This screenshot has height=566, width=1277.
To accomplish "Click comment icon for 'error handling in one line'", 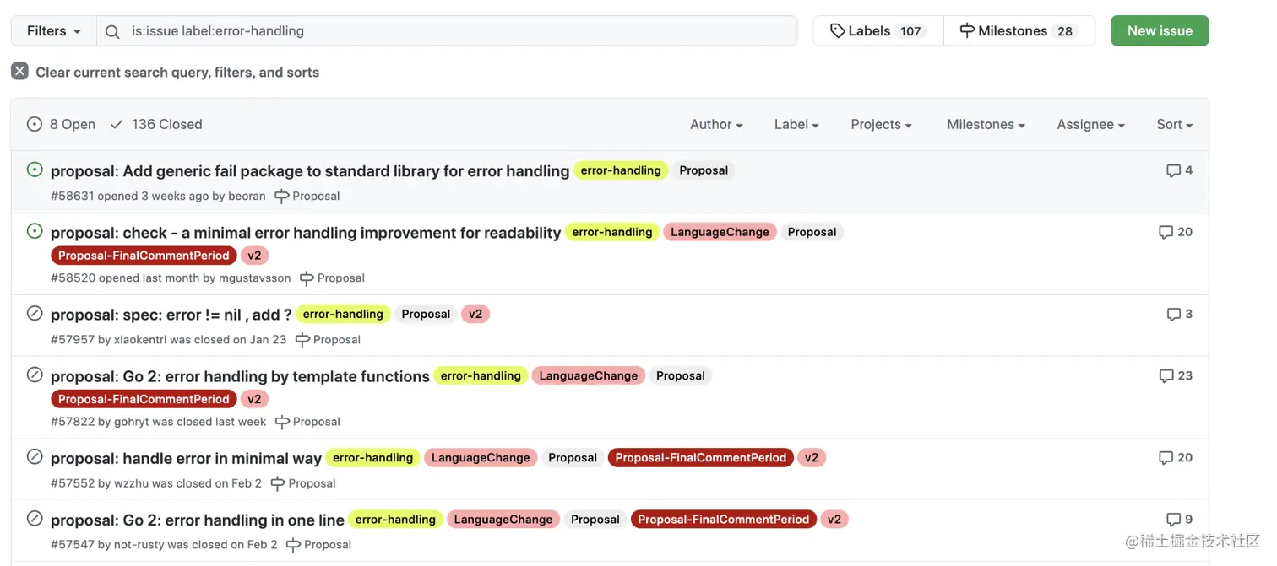I will coord(1173,520).
